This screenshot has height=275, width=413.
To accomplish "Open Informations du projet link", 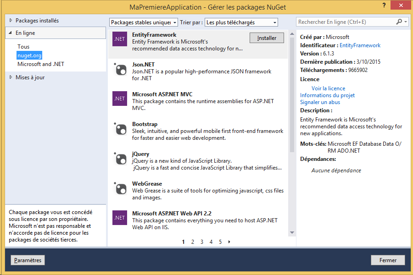I will tap(327, 95).
